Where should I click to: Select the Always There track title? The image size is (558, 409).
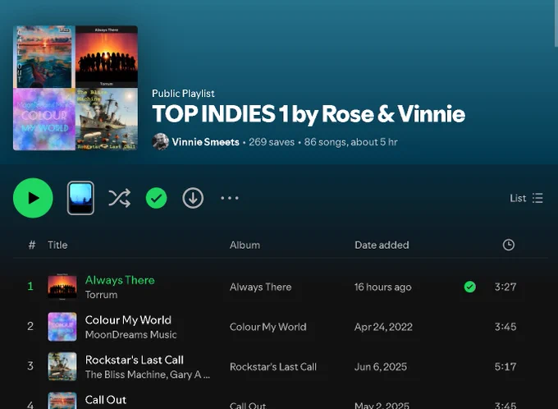(120, 280)
